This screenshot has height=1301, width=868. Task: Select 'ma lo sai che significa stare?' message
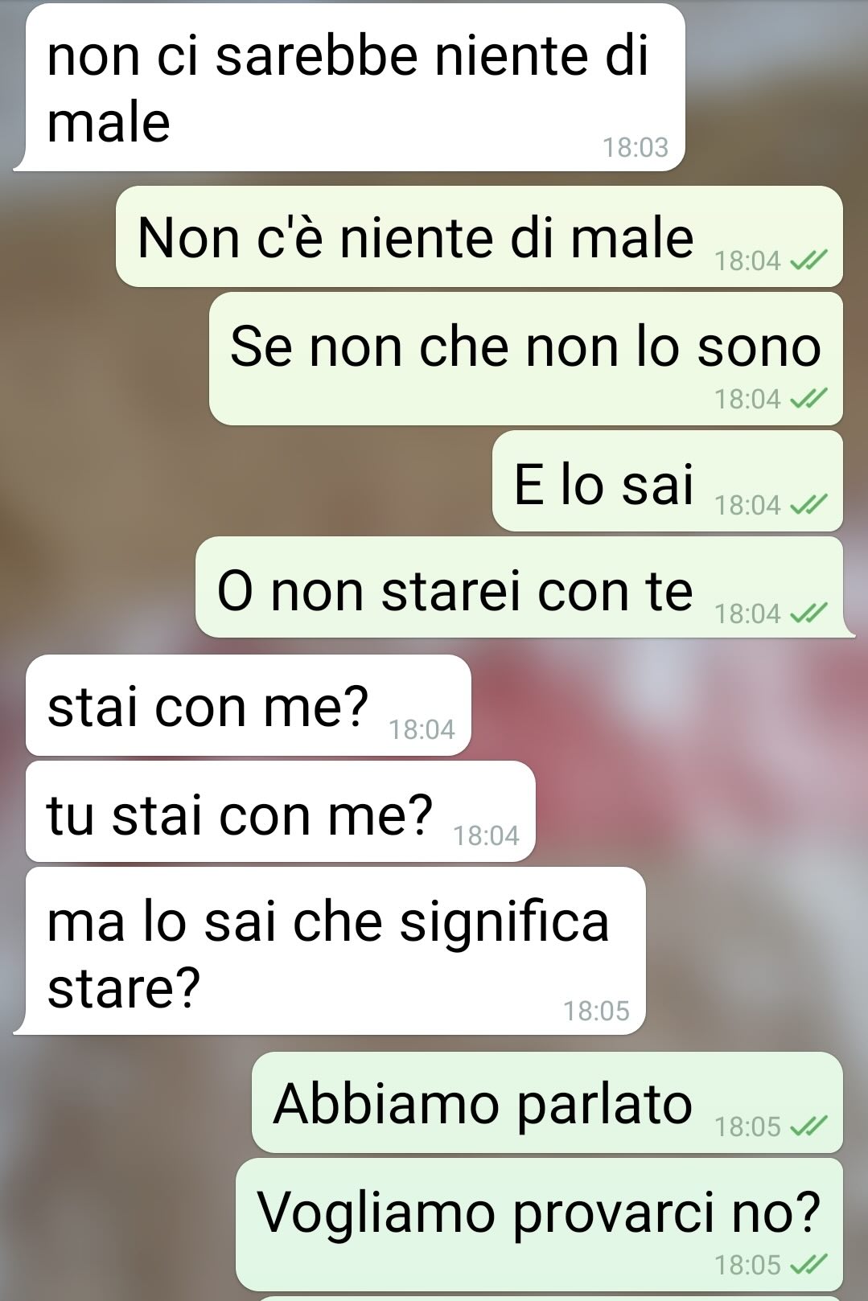330,950
